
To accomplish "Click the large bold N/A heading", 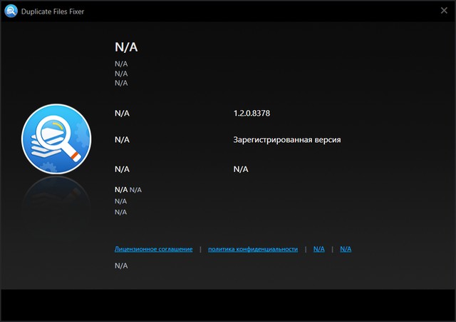I will coord(126,47).
